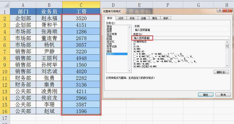Open the 数字 tab in the format dialog
Screen dimensions: 234x124
110,18
